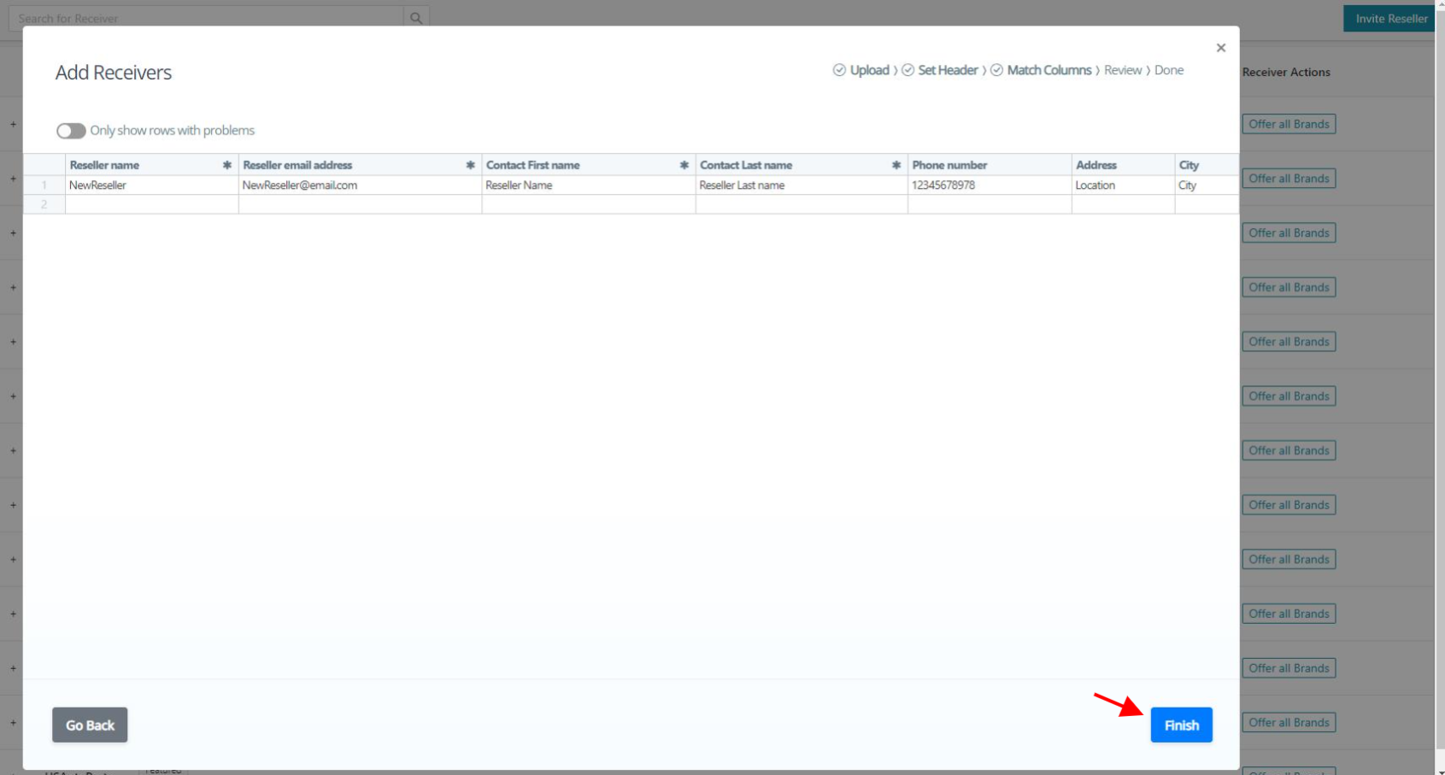Click the Finish button

tap(1180, 725)
